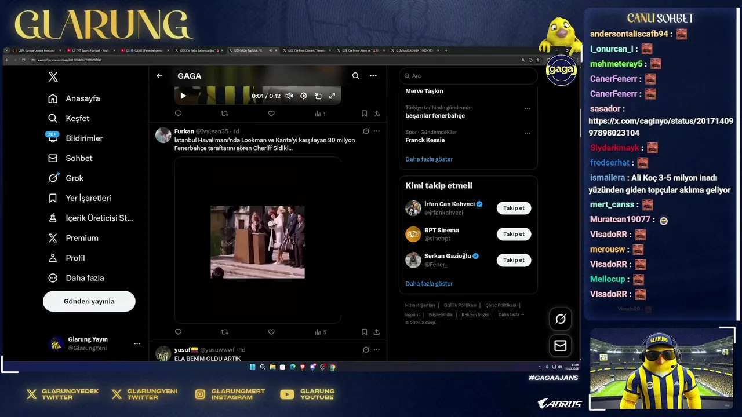View analytics of top video post
Viewport: 742px width, 417px height.
click(x=320, y=114)
